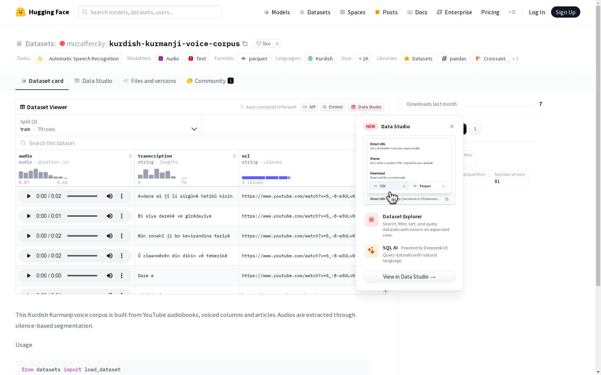
Task: Sort the audio column
Action: point(130,156)
